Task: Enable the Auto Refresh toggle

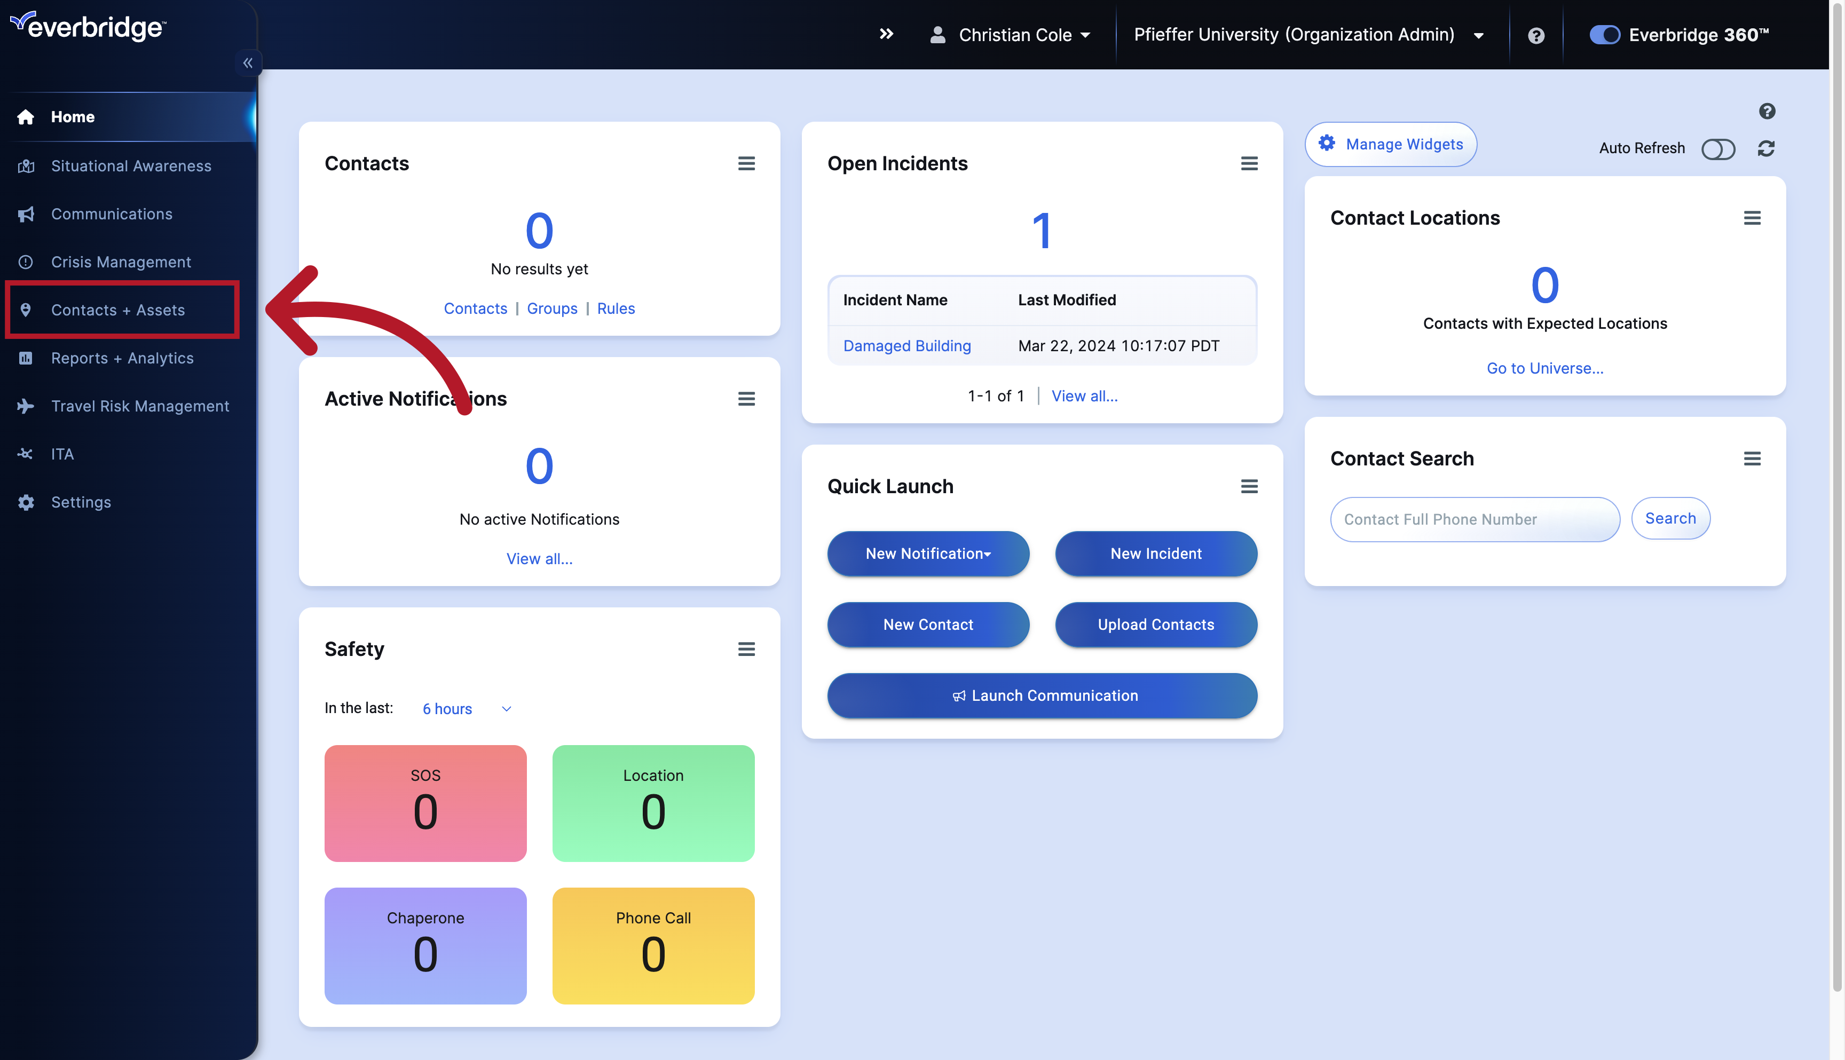Action: 1719,148
